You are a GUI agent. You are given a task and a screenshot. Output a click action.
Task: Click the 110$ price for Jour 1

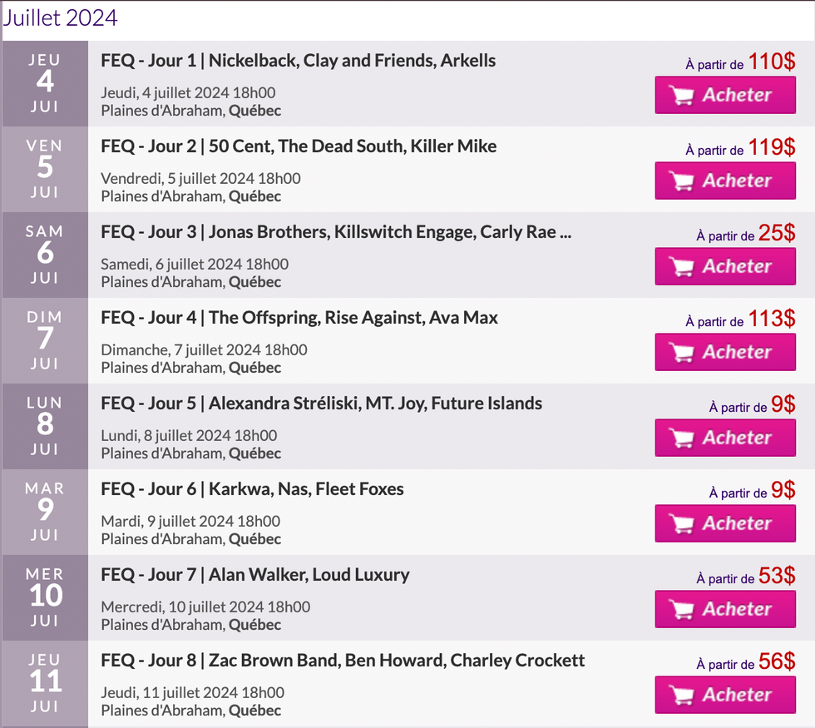tap(773, 62)
